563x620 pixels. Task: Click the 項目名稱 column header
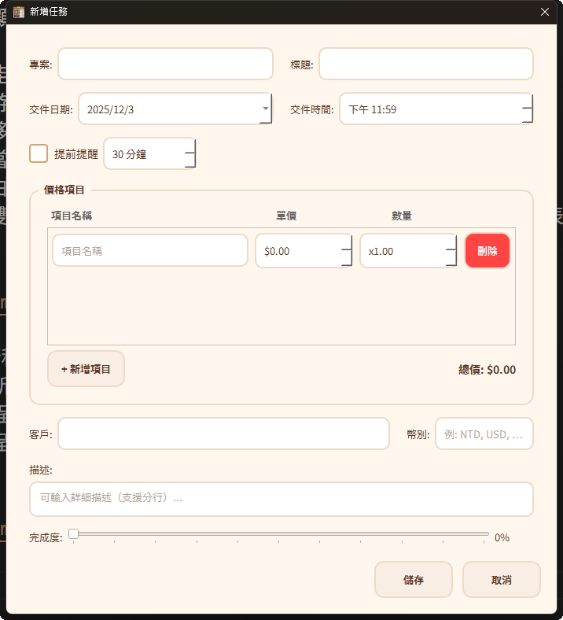[x=72, y=216]
